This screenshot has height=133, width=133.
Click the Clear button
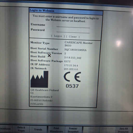pyautogui.click(x=73, y=37)
